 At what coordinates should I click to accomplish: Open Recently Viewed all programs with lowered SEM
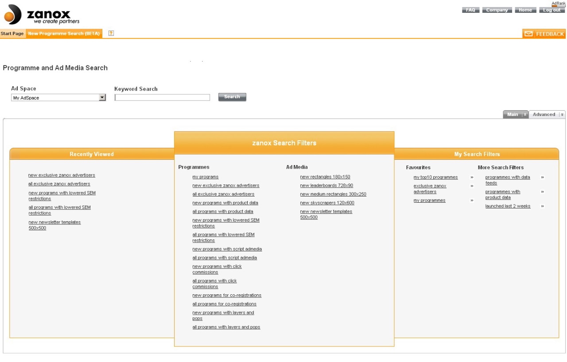point(59,210)
